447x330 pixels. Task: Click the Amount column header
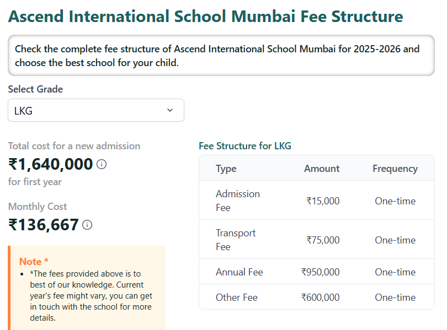(322, 169)
